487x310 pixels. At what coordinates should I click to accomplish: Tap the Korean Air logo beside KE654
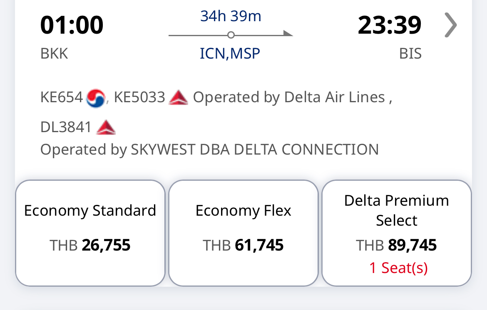click(95, 98)
